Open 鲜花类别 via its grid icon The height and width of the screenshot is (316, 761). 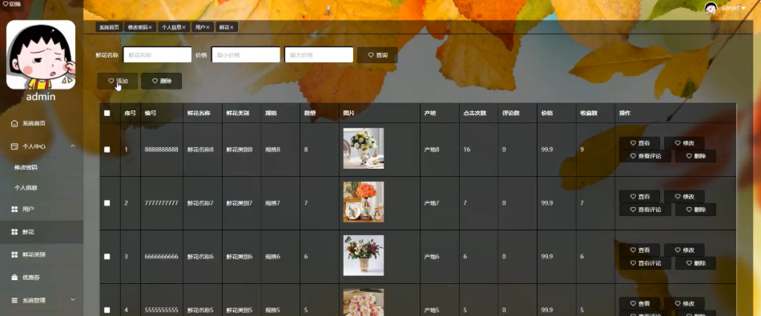(14, 254)
